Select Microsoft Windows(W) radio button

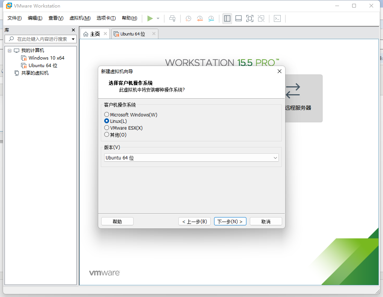[106, 115]
